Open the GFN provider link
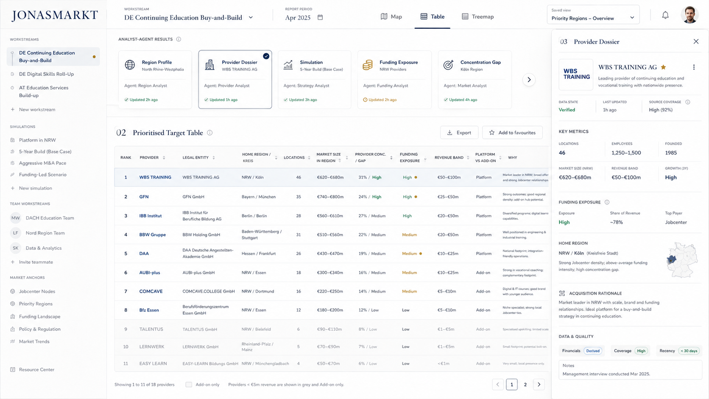Viewport: 709px width, 399px height. pyautogui.click(x=144, y=197)
